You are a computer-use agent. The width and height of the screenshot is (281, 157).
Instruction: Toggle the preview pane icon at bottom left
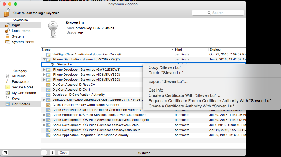pos(5,153)
